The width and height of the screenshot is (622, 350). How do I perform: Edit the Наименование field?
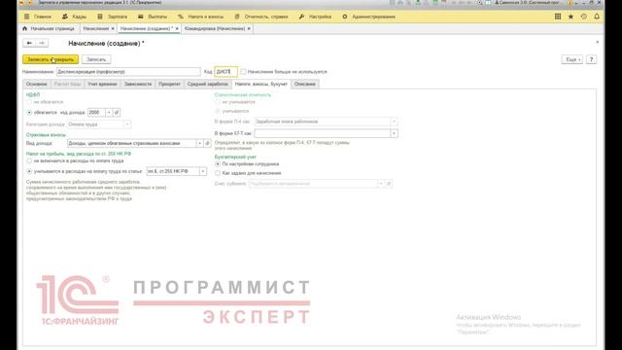[x=128, y=72]
